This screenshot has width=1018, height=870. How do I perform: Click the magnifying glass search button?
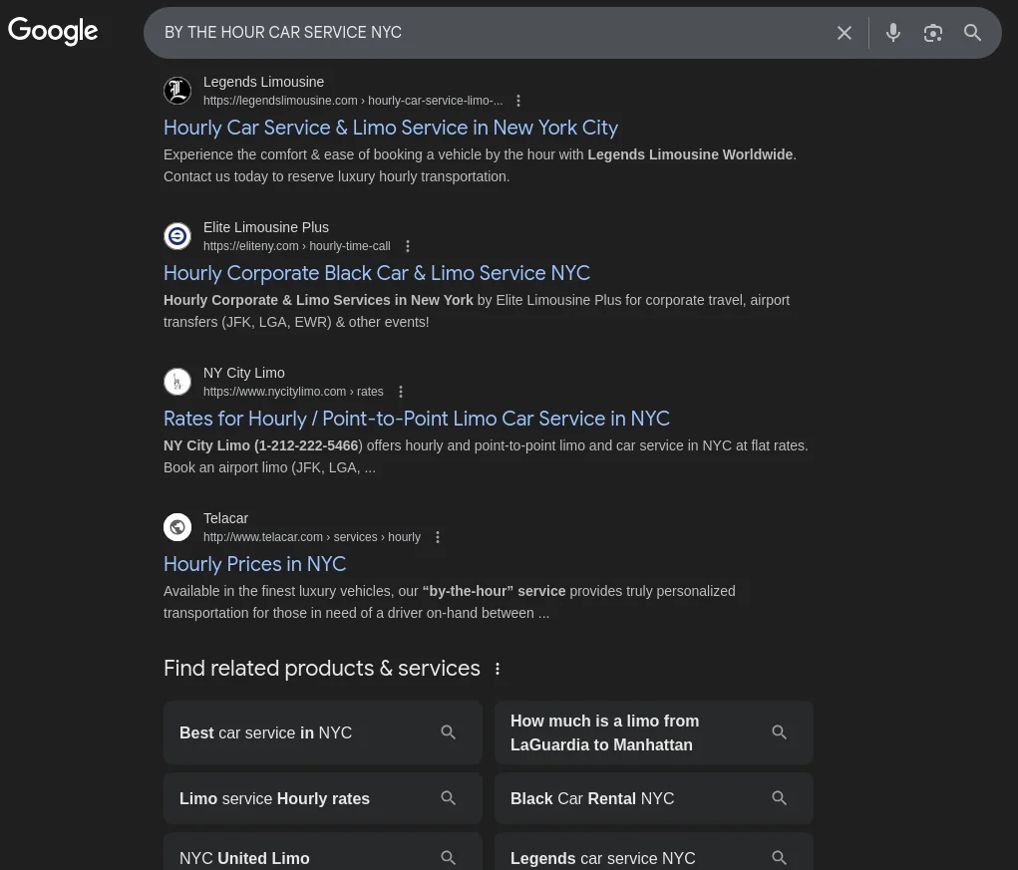(973, 33)
